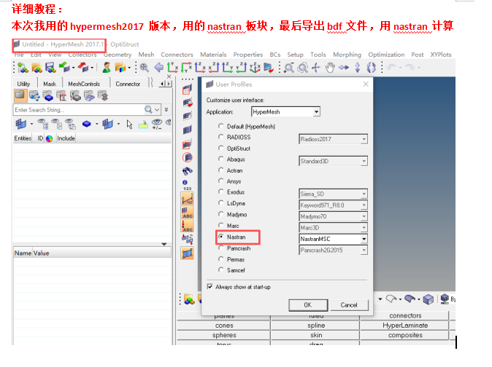Screen dimensions: 492x367
Task: Click the blue solid component view icon
Action: point(87,125)
